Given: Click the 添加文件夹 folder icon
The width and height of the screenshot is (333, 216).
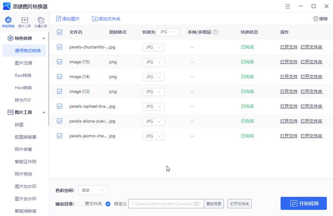Looking at the screenshot, I should [x=95, y=19].
